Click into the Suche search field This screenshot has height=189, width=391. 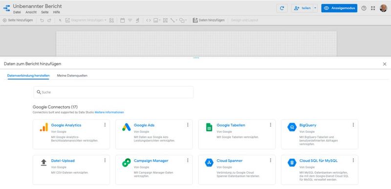[113, 92]
